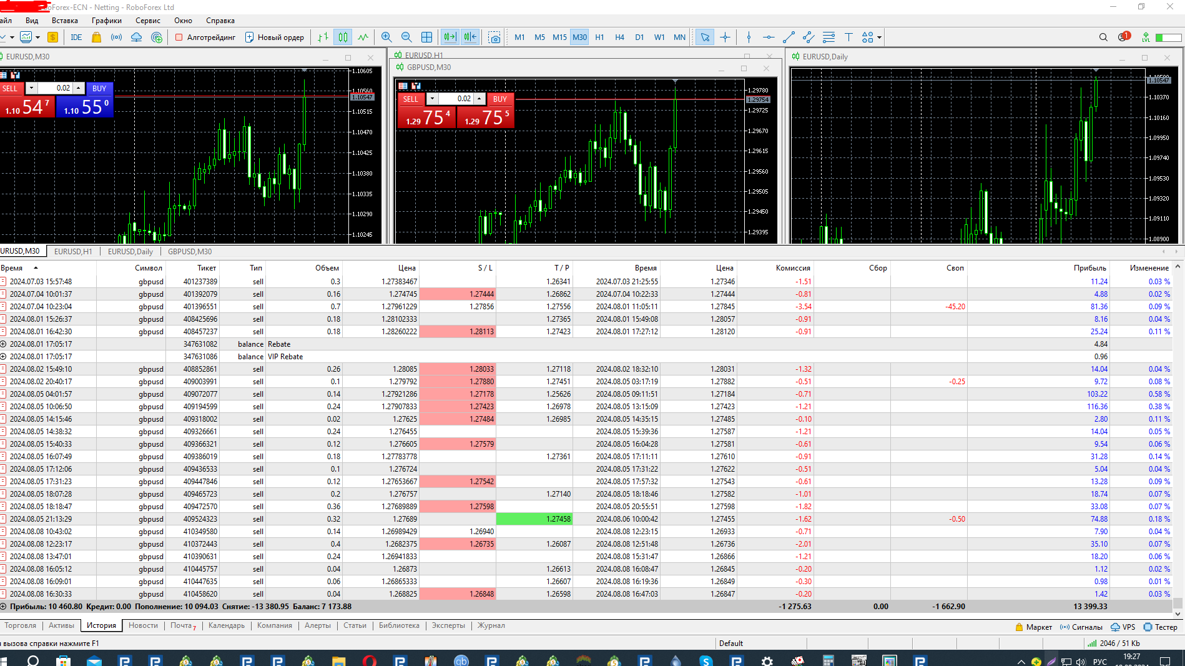1185x666 pixels.
Task: Toggle the Алготрейдинг button
Action: click(x=205, y=37)
